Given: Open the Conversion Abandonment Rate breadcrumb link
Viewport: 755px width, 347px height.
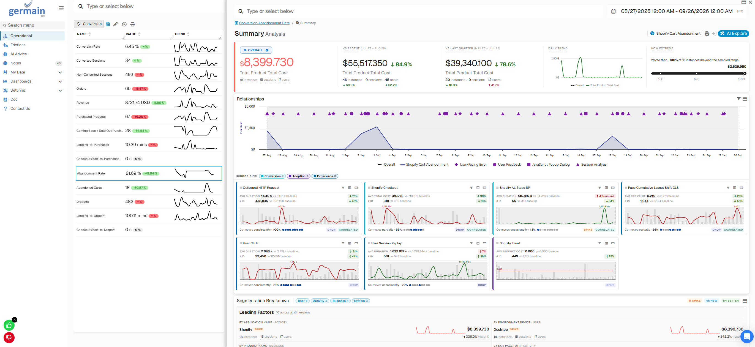Looking at the screenshot, I should (264, 23).
